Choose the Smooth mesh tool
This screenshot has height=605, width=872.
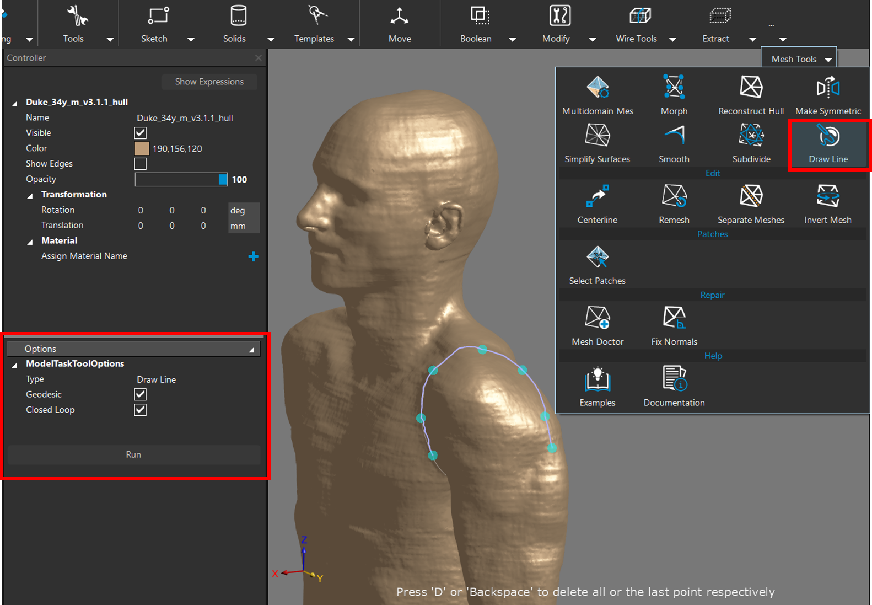pos(674,143)
